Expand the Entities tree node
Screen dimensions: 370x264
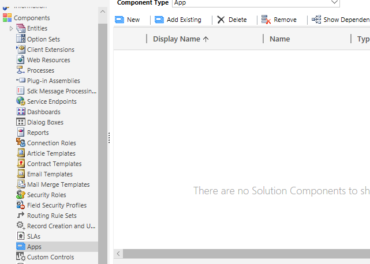pos(11,29)
